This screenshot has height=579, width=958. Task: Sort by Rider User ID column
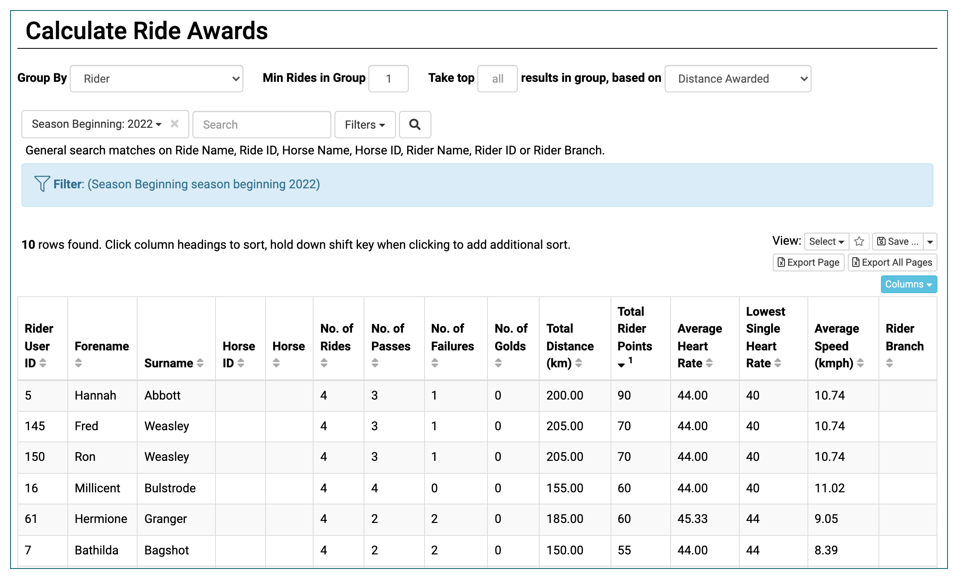43,363
